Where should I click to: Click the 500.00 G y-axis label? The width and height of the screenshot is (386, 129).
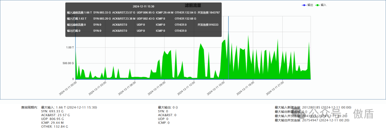pos(69,63)
